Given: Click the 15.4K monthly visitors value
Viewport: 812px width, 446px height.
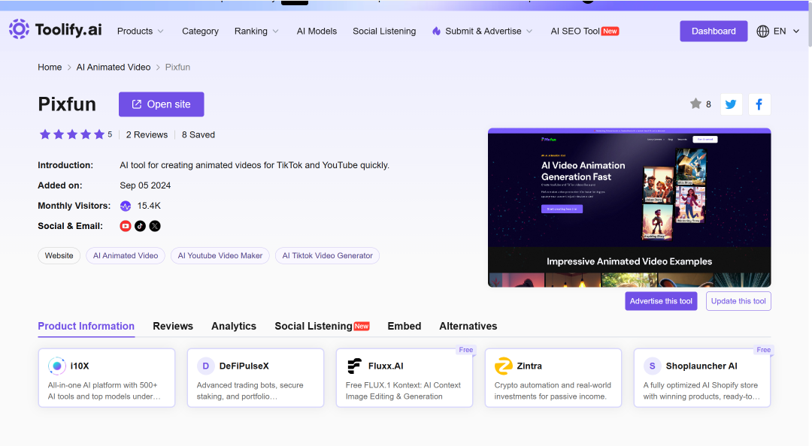Looking at the screenshot, I should pos(149,206).
